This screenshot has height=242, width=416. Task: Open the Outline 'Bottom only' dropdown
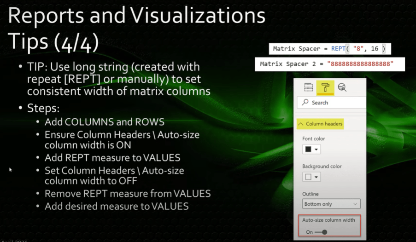[331, 204]
